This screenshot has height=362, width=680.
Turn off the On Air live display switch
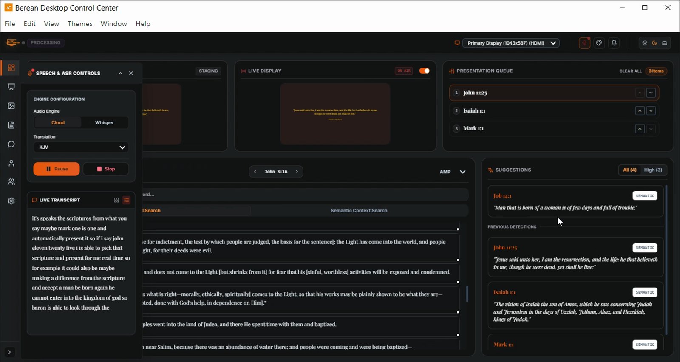tap(425, 71)
